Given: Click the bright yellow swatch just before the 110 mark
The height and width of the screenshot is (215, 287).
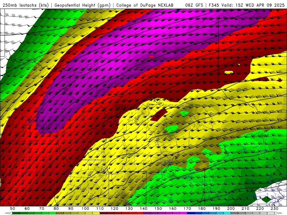Looking at the screenshot, I should [96, 213].
